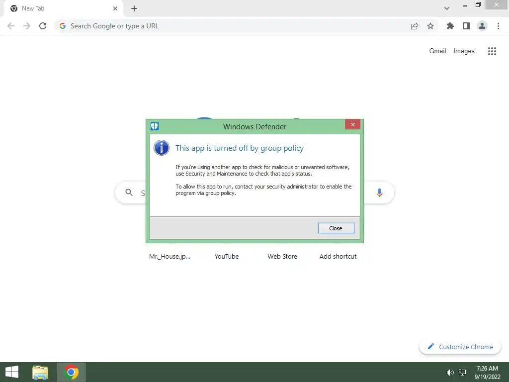Click the Windows Defender shield title icon
Screen dimensions: 509x382
[155, 126]
